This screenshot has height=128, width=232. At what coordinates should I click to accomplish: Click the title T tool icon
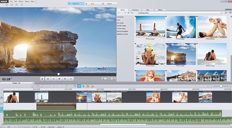pyautogui.click(x=67, y=86)
